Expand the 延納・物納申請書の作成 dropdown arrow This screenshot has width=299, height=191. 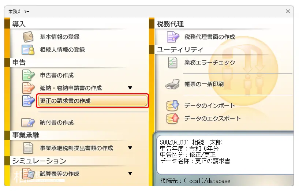130,88
